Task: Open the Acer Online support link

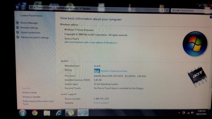Action: pos(101,103)
